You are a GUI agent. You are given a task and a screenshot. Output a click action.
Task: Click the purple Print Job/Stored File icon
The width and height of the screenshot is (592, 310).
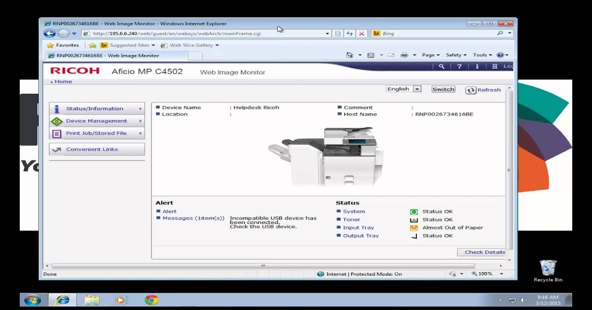tap(57, 133)
